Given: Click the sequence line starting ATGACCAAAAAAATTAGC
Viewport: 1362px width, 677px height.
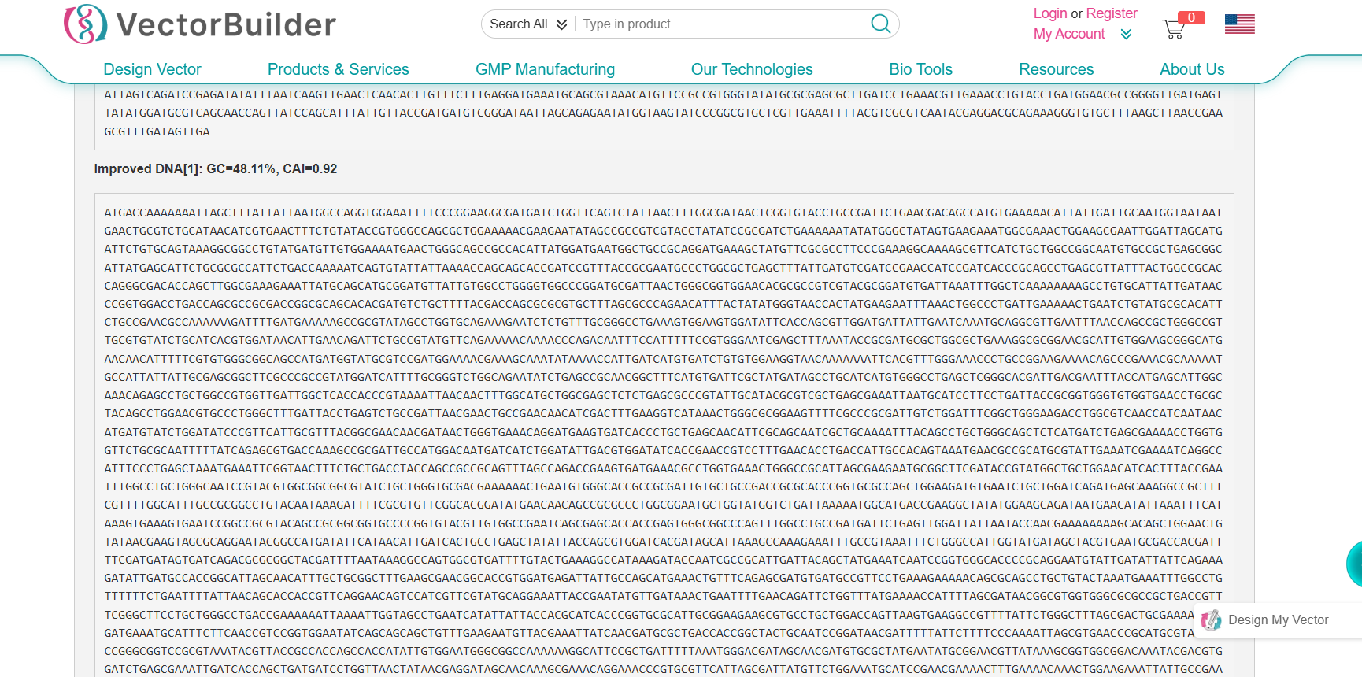Looking at the screenshot, I should click(x=663, y=213).
